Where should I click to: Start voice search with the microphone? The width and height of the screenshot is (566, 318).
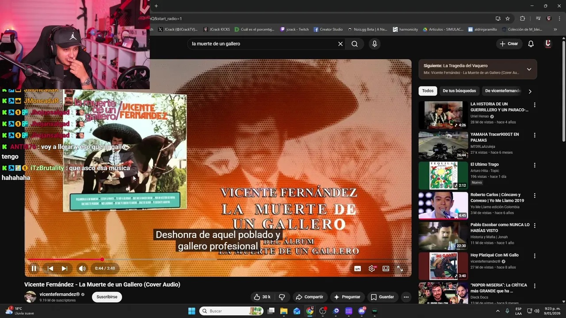[x=375, y=44]
